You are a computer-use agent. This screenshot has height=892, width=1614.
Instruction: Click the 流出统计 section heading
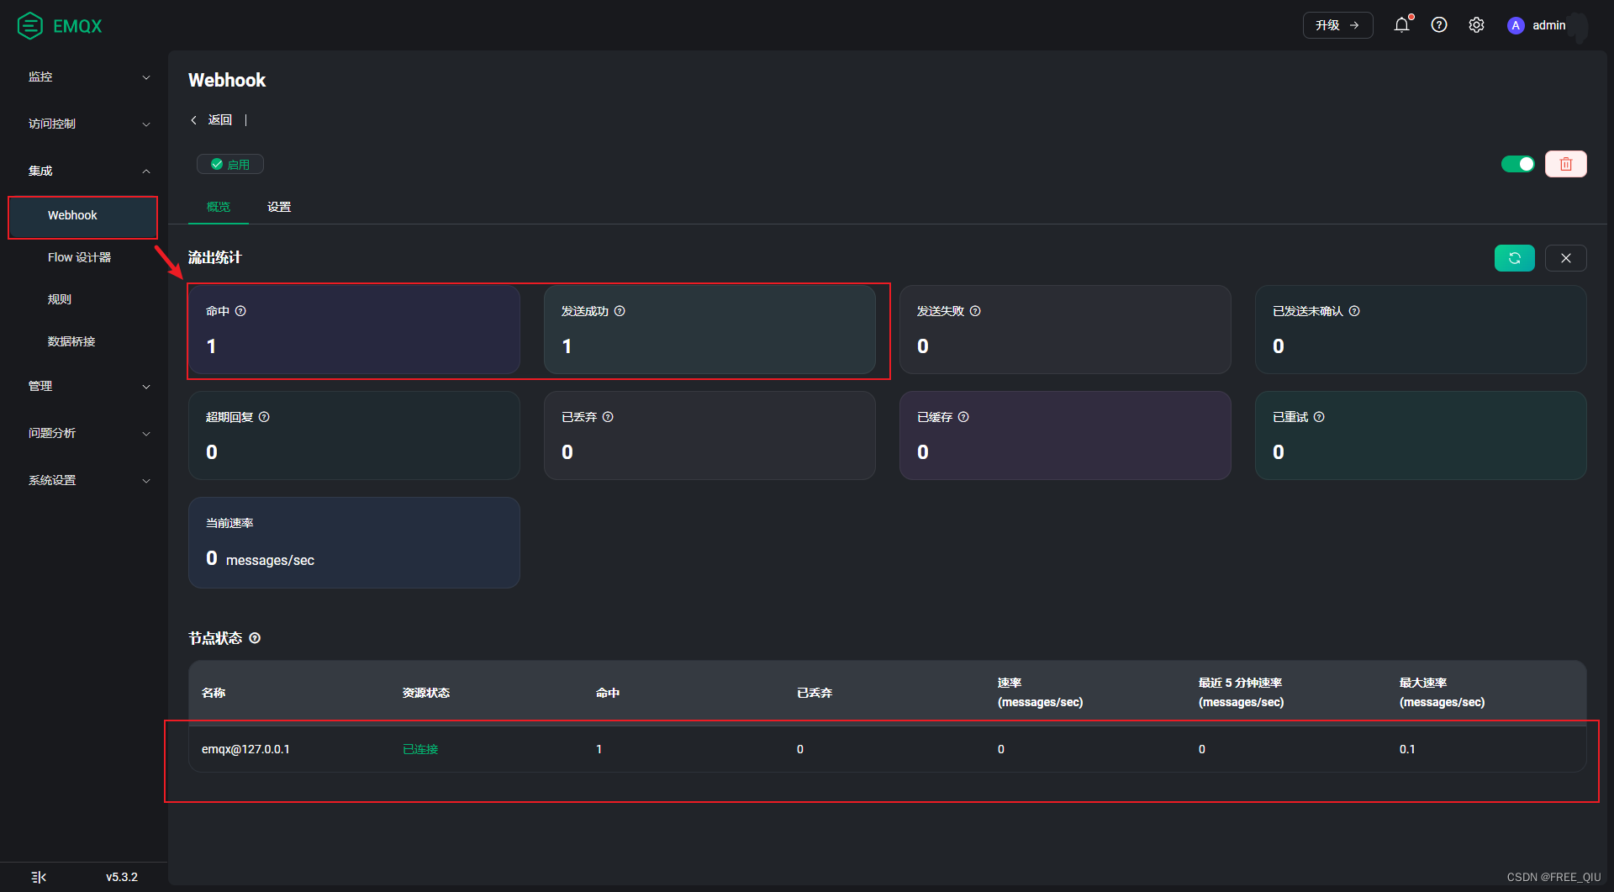point(215,257)
